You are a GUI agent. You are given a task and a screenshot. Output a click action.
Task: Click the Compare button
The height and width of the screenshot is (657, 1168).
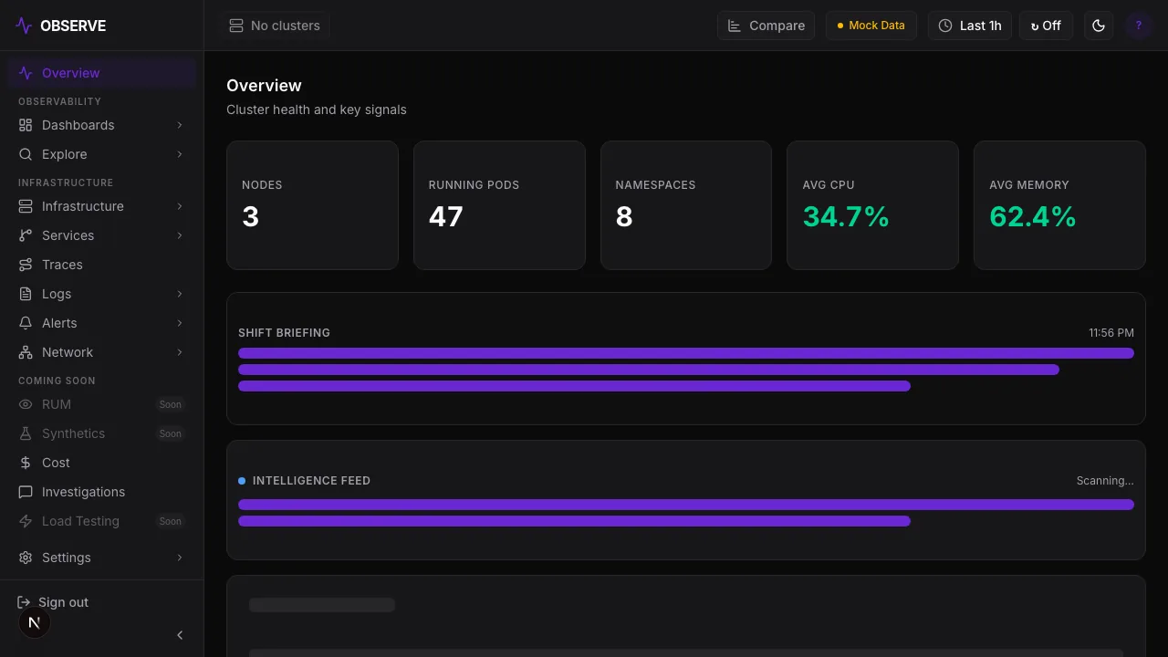pos(766,26)
